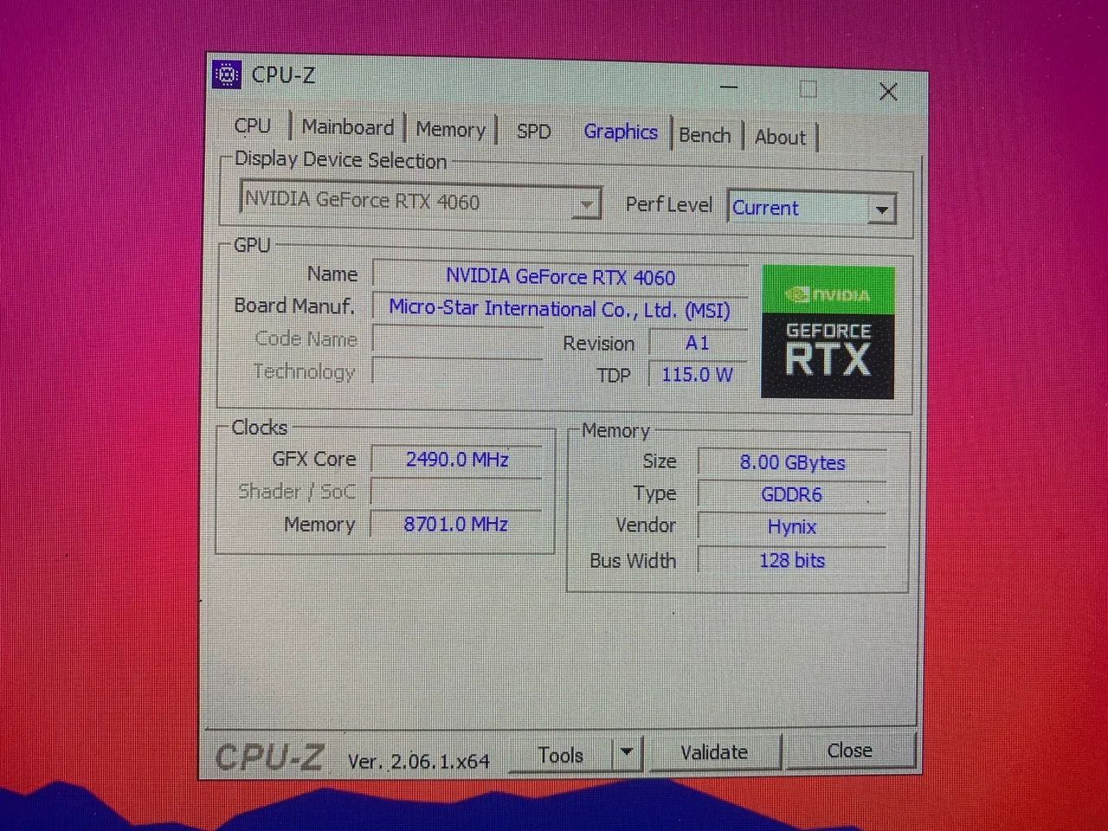
Task: Expand the Tools dropdown arrow
Action: point(627,753)
